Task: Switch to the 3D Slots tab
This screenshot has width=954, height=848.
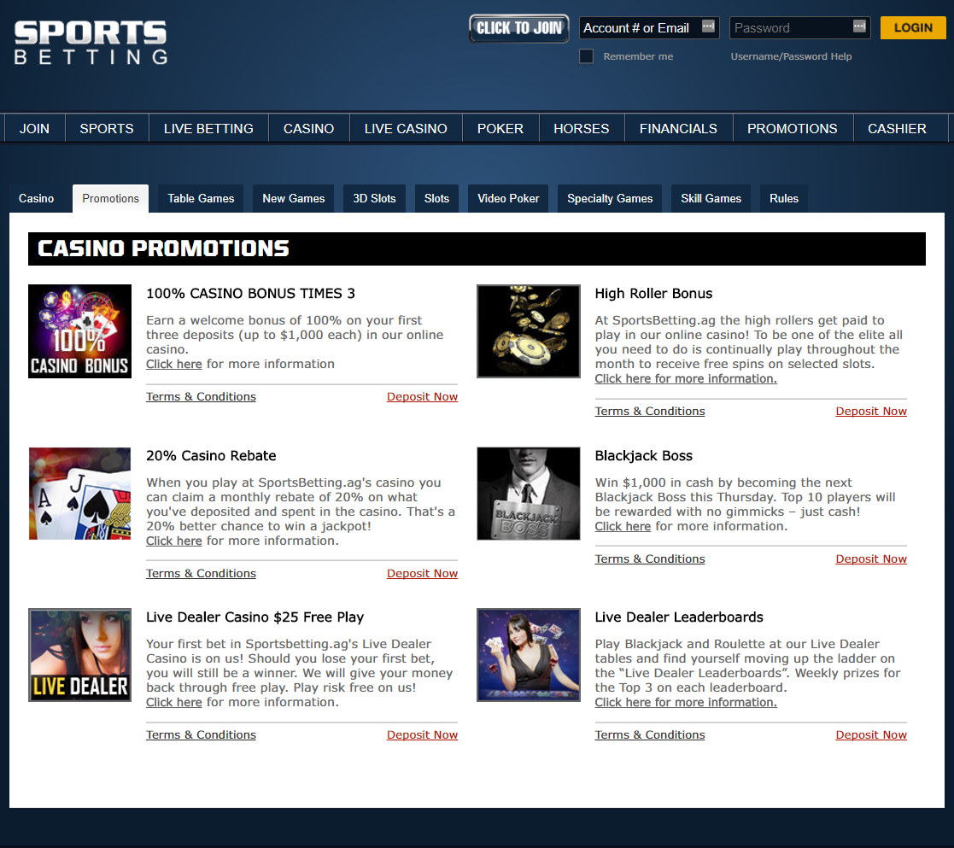Action: click(x=374, y=198)
